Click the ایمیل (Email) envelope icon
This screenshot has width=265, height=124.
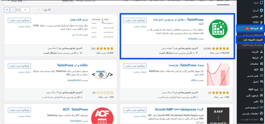261,82
